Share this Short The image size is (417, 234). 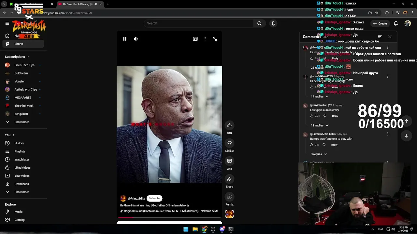(x=229, y=179)
